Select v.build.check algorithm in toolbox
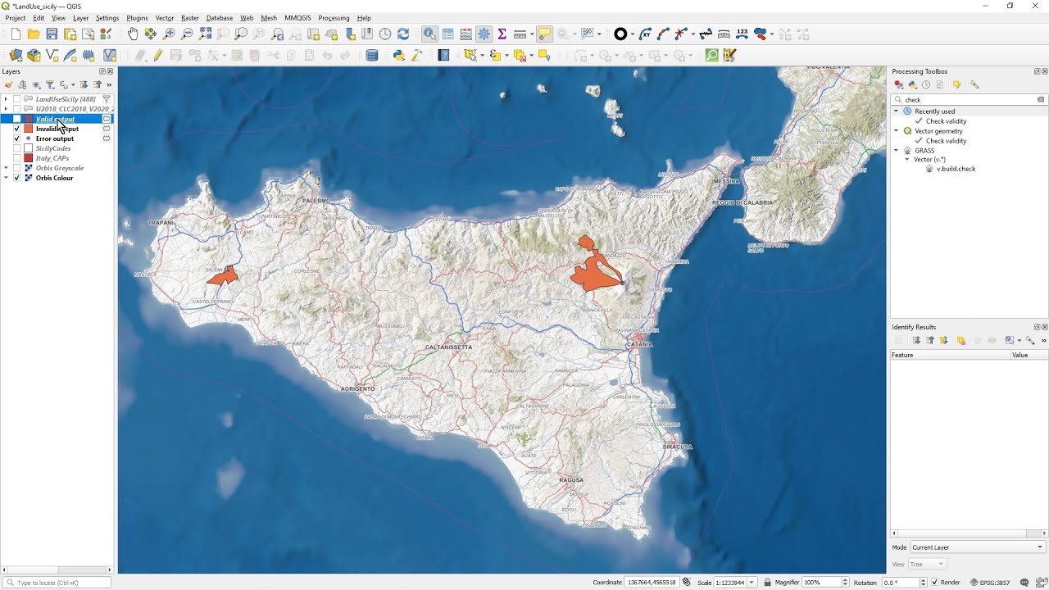Screen dimensions: 1049x590 (x=956, y=169)
